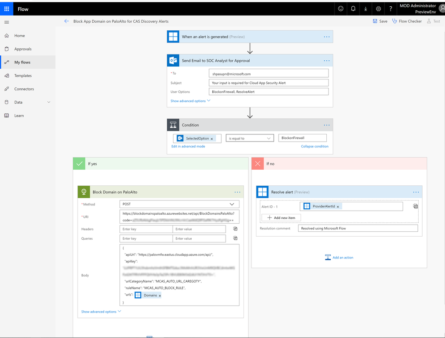Screen dimensions: 445x338
Task: Open Condition step ellipsis menu
Action: tap(327, 125)
